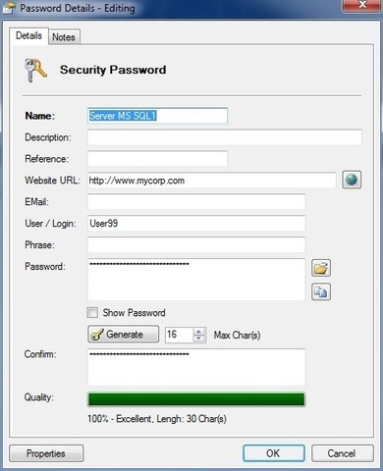Click the Cancel button
The height and width of the screenshot is (471, 383).
tap(342, 453)
